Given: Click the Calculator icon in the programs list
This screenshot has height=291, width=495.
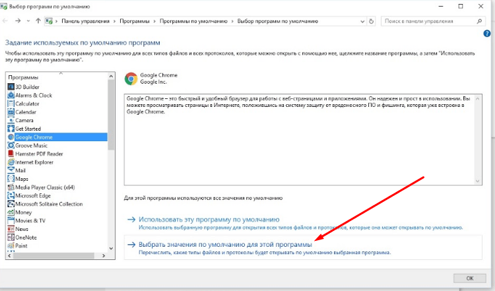Looking at the screenshot, I should [11, 104].
